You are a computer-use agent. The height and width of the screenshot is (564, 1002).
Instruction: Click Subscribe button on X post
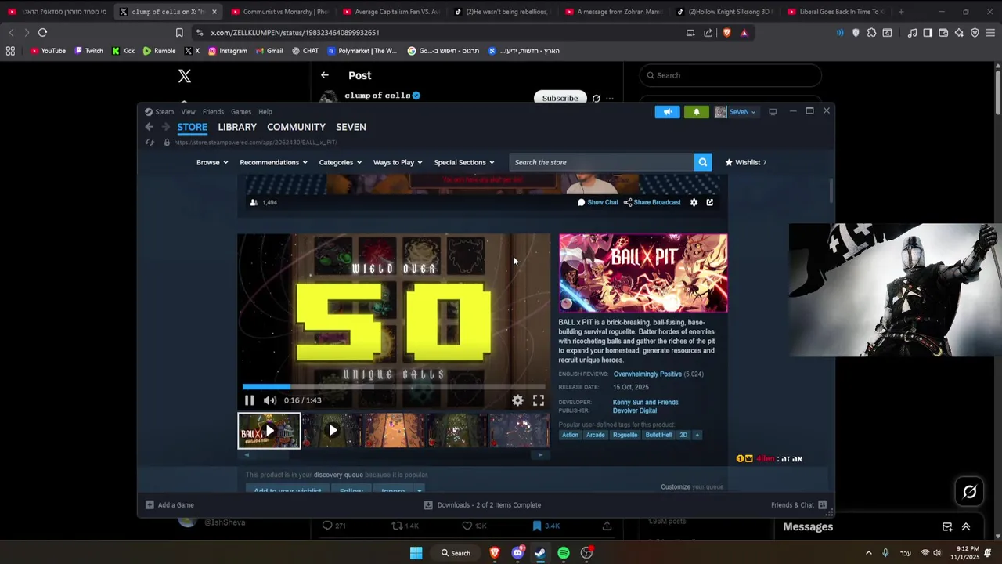click(560, 98)
